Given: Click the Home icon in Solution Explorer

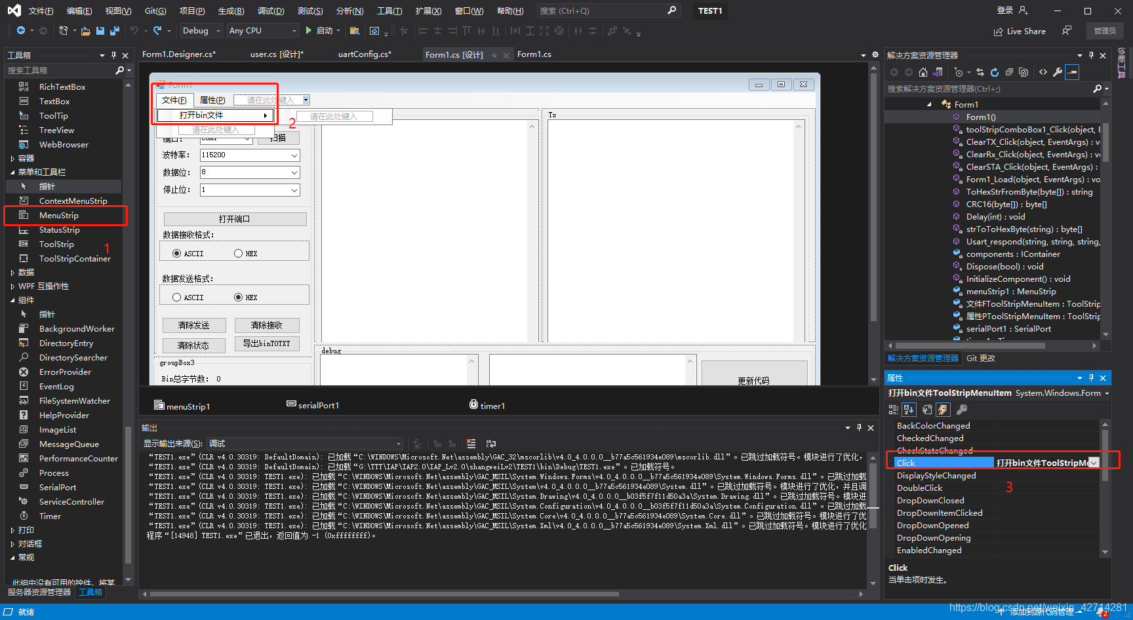Looking at the screenshot, I should [x=923, y=72].
